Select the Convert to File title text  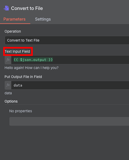click(x=27, y=8)
